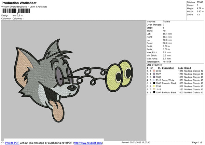Click Emerald Black description in the 1597 row
205x145 pixels.
coord(169,93)
